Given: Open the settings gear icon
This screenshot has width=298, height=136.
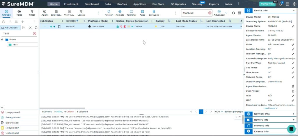Looking at the screenshot, I should click(x=295, y=4).
